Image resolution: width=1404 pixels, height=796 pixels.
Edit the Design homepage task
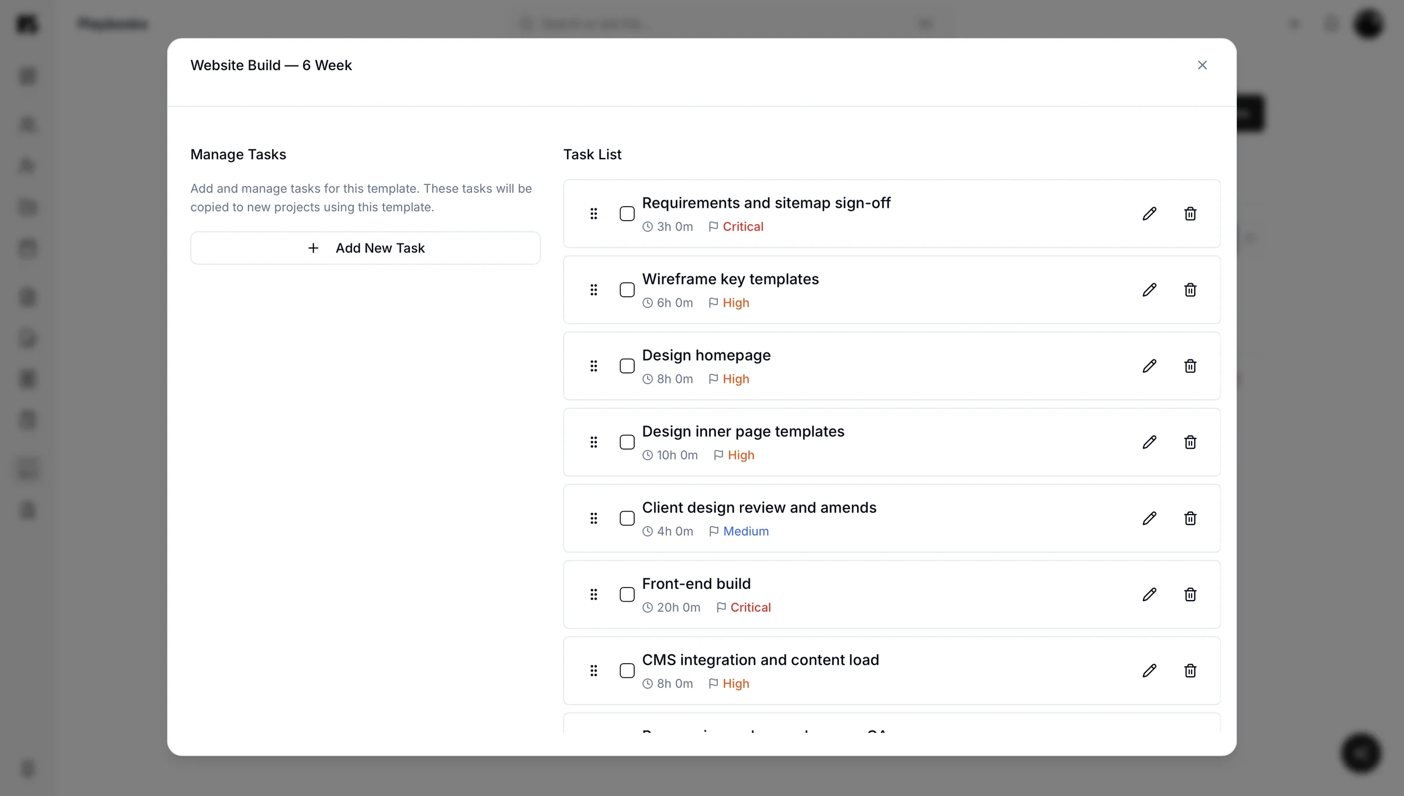point(1149,366)
